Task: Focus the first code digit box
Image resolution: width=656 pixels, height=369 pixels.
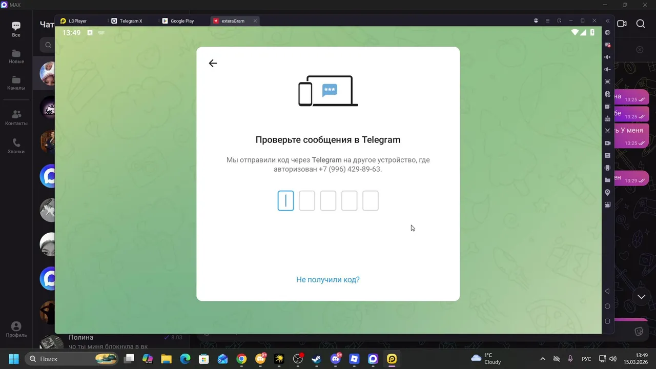Action: (286, 201)
